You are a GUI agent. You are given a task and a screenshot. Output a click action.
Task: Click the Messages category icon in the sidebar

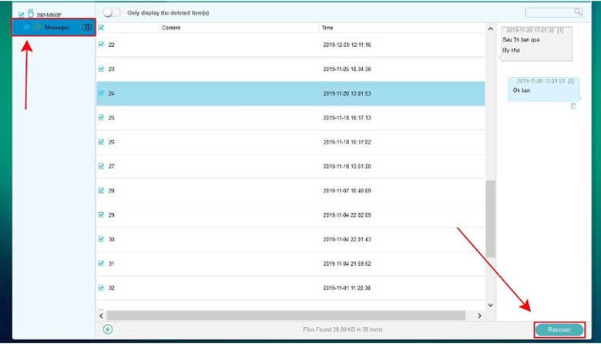[37, 27]
